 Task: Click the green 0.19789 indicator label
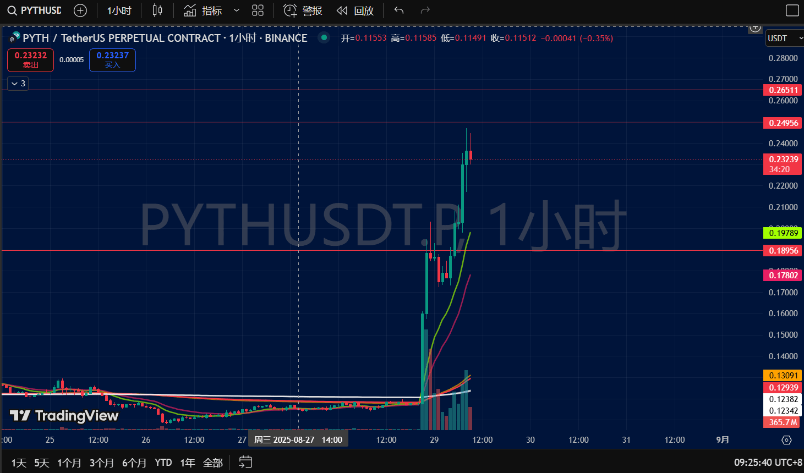[783, 233]
